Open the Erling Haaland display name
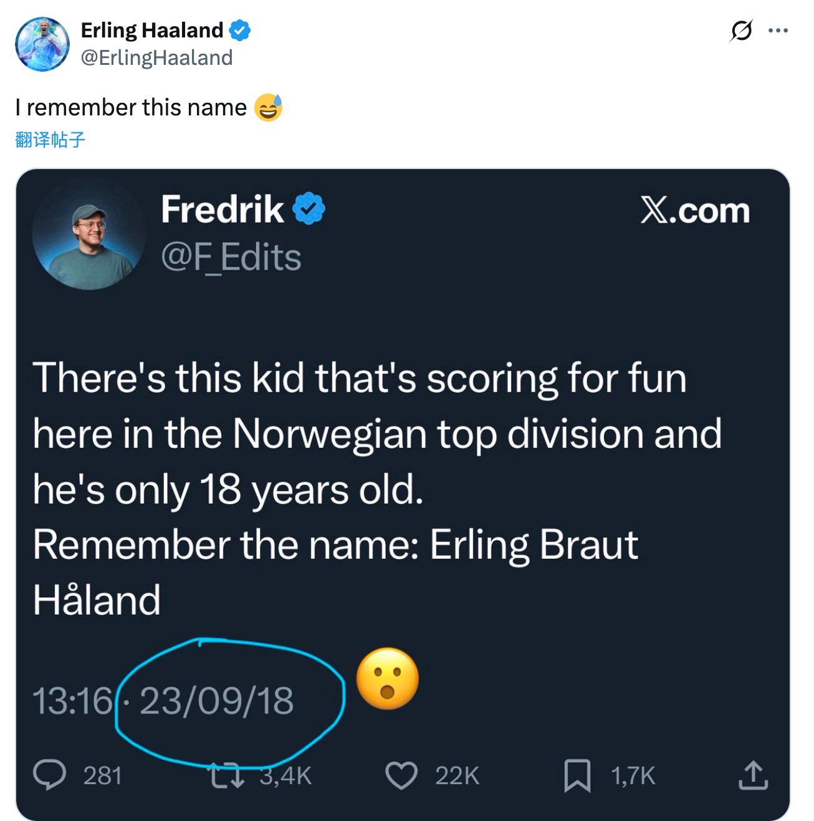The image size is (814, 821). pyautogui.click(x=152, y=30)
